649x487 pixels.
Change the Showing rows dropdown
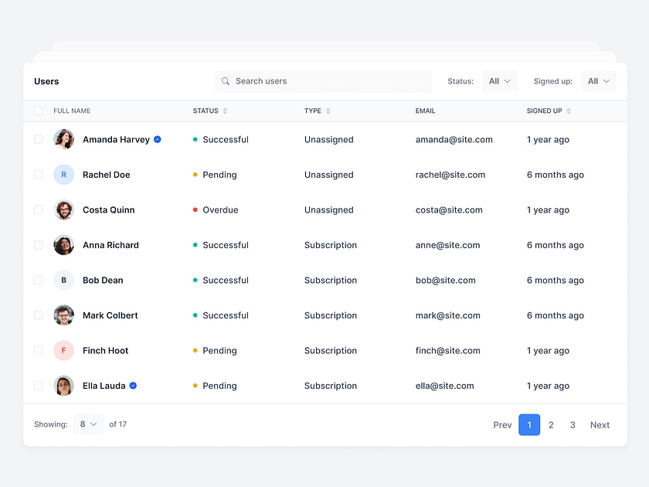pos(88,424)
